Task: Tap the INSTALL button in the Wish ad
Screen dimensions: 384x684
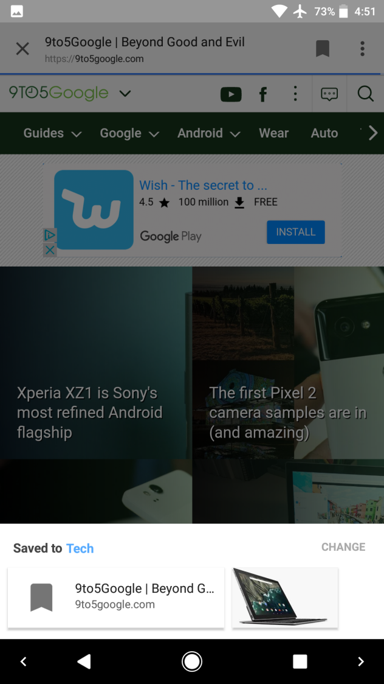Action: (296, 232)
